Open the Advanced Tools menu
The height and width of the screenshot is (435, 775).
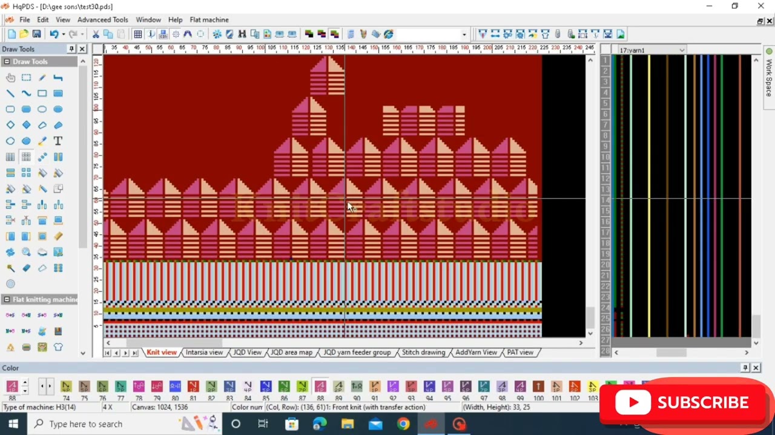pos(102,20)
